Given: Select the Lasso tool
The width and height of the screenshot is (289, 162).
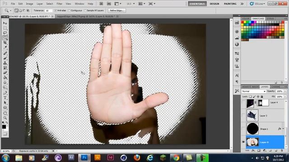Looking at the screenshot, I should pos(5,33).
